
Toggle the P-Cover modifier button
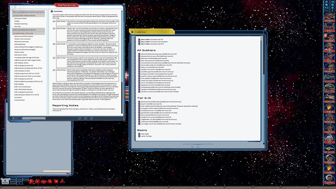pos(13,180)
